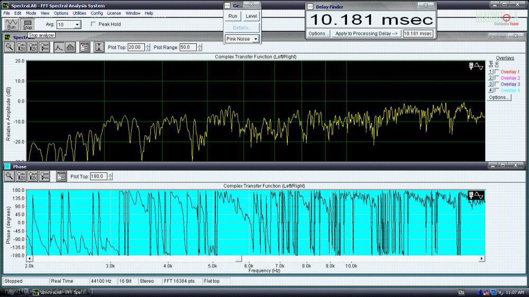529x297 pixels.
Task: Click Phase Plot Top value field
Action: [98, 176]
